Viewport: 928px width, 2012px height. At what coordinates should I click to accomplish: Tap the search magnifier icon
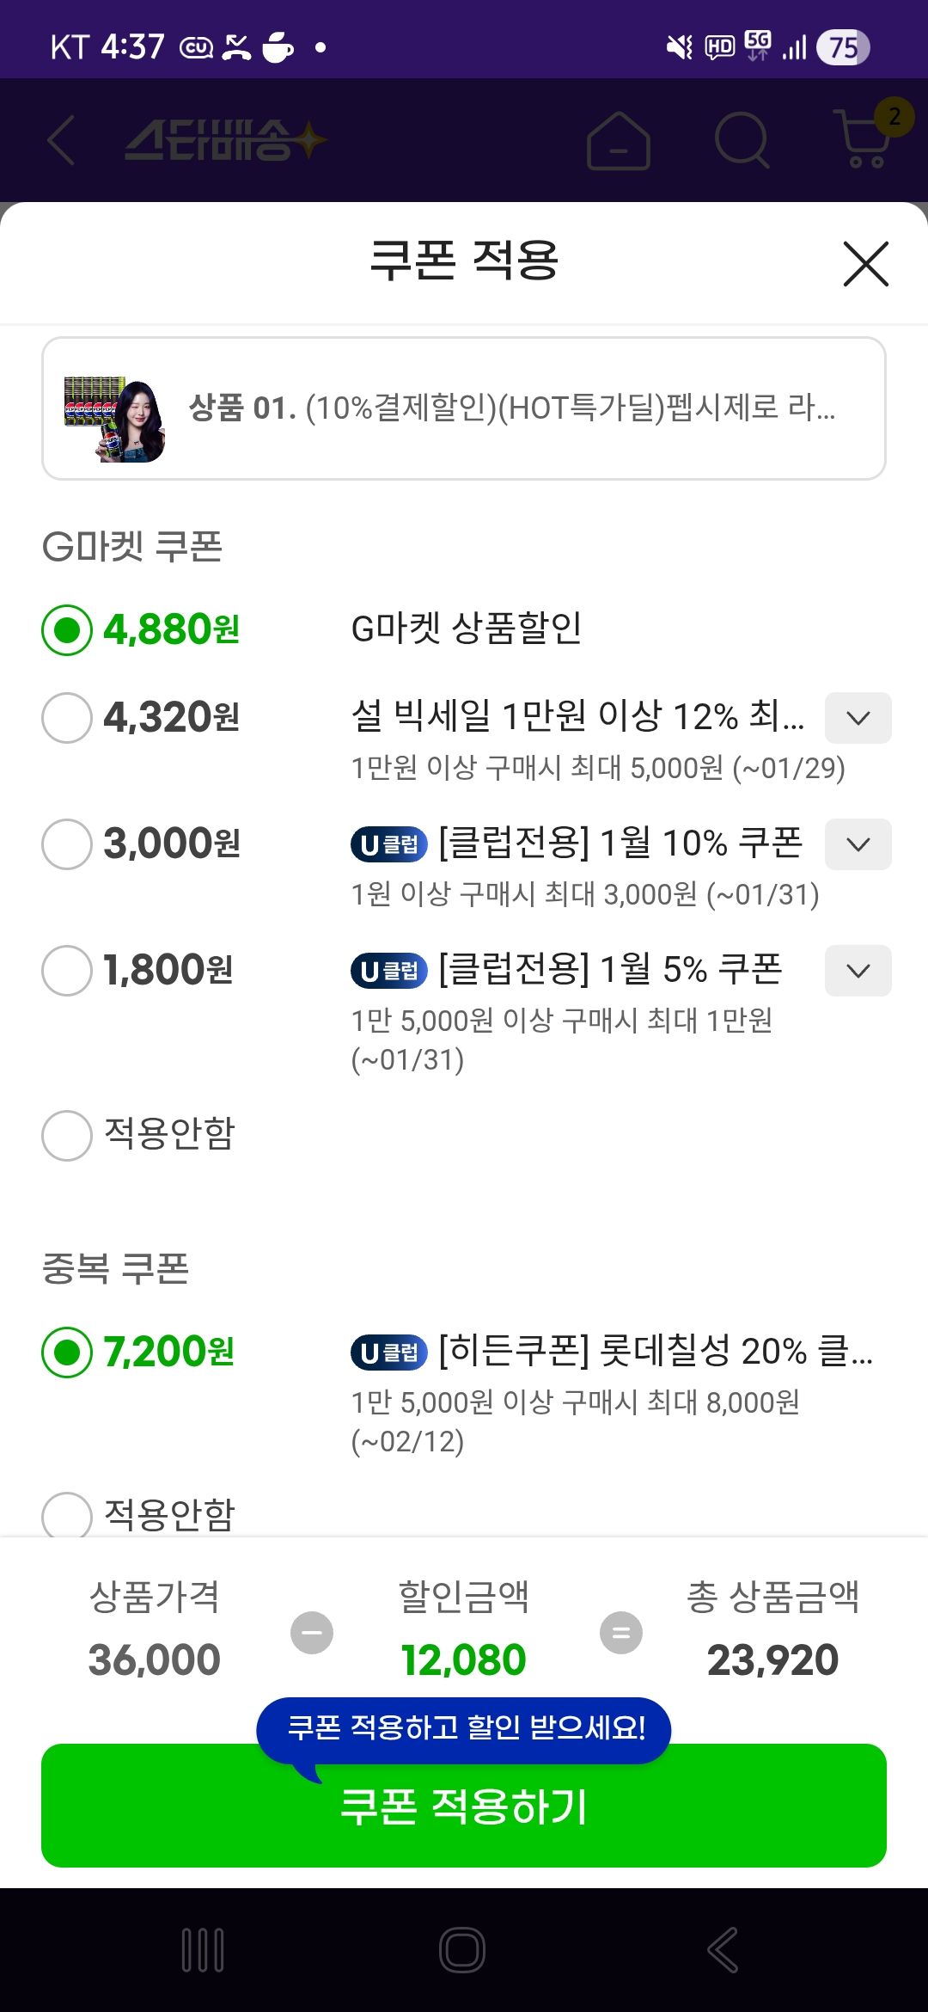742,139
